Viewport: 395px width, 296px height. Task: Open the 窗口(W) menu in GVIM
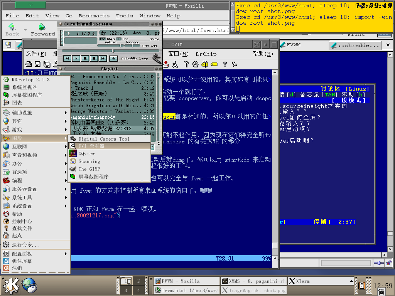(x=178, y=54)
